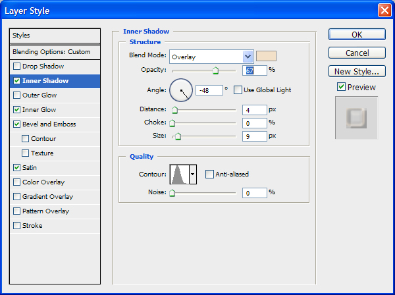Click the Size value field
395x295 pixels.
(x=254, y=136)
